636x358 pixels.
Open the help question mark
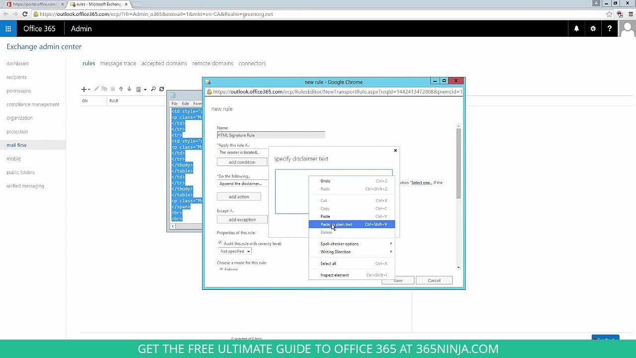(x=610, y=29)
